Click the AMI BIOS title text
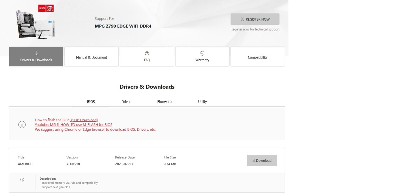 point(25,164)
